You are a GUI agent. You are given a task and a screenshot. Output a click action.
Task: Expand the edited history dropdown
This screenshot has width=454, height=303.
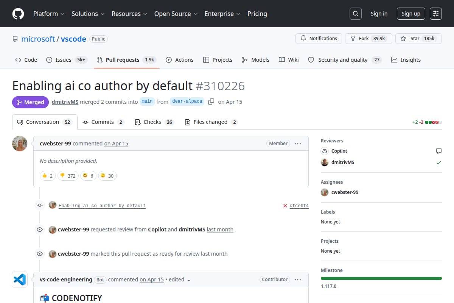click(180, 280)
